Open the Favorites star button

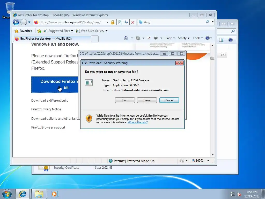tap(23, 31)
